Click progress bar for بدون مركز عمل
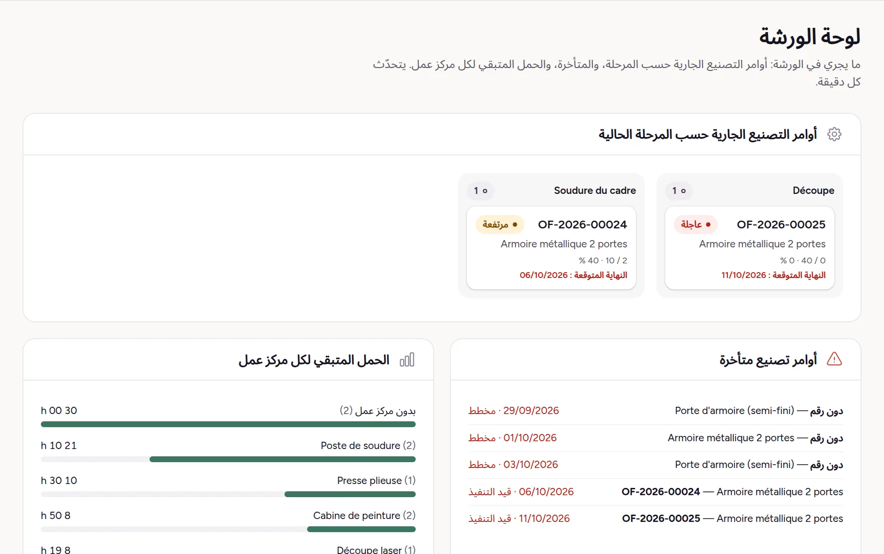884x554 pixels. pos(228,424)
